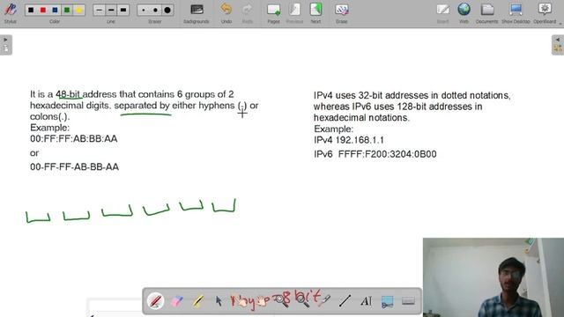Choose the medium eraser size
564x317 pixels.
(x=155, y=10)
